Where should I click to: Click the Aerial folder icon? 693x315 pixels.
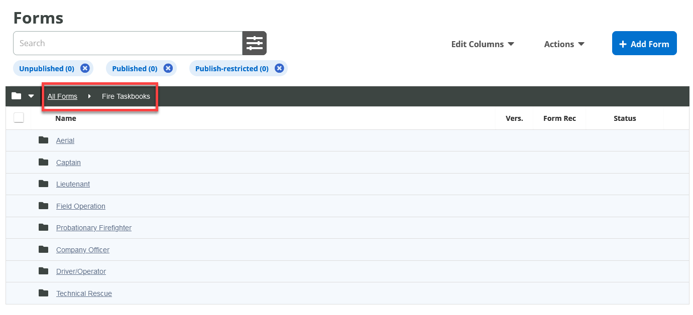click(44, 140)
